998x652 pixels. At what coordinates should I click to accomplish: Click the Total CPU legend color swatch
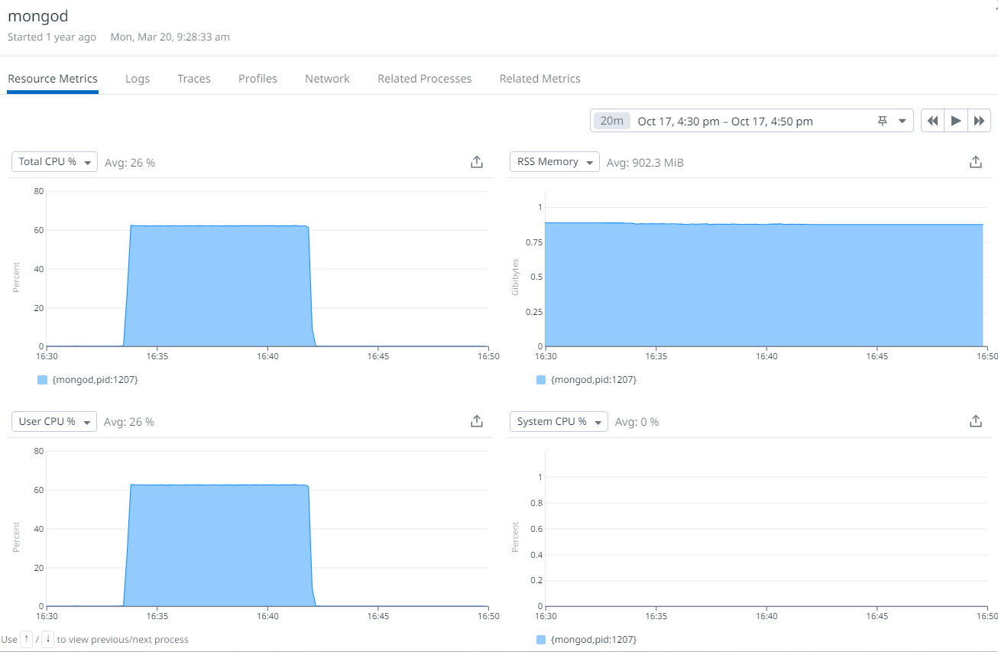tap(42, 380)
